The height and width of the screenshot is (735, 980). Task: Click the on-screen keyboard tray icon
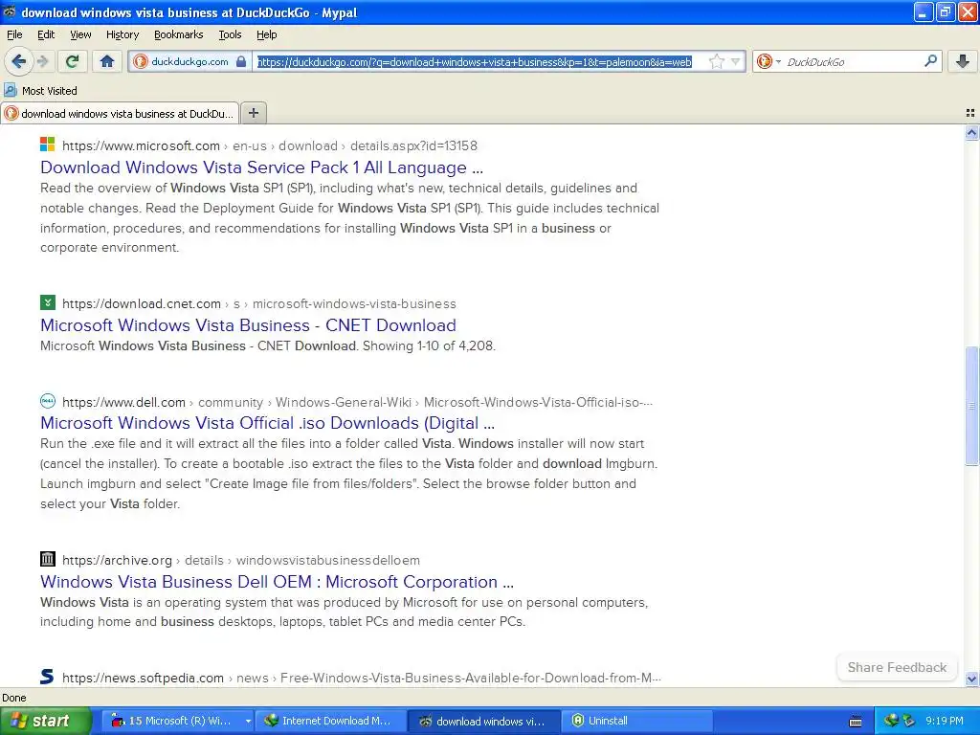pyautogui.click(x=856, y=722)
